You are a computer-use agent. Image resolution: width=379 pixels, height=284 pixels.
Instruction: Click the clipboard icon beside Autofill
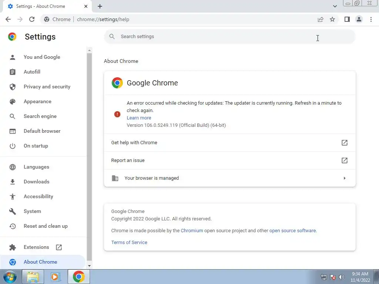pos(13,72)
